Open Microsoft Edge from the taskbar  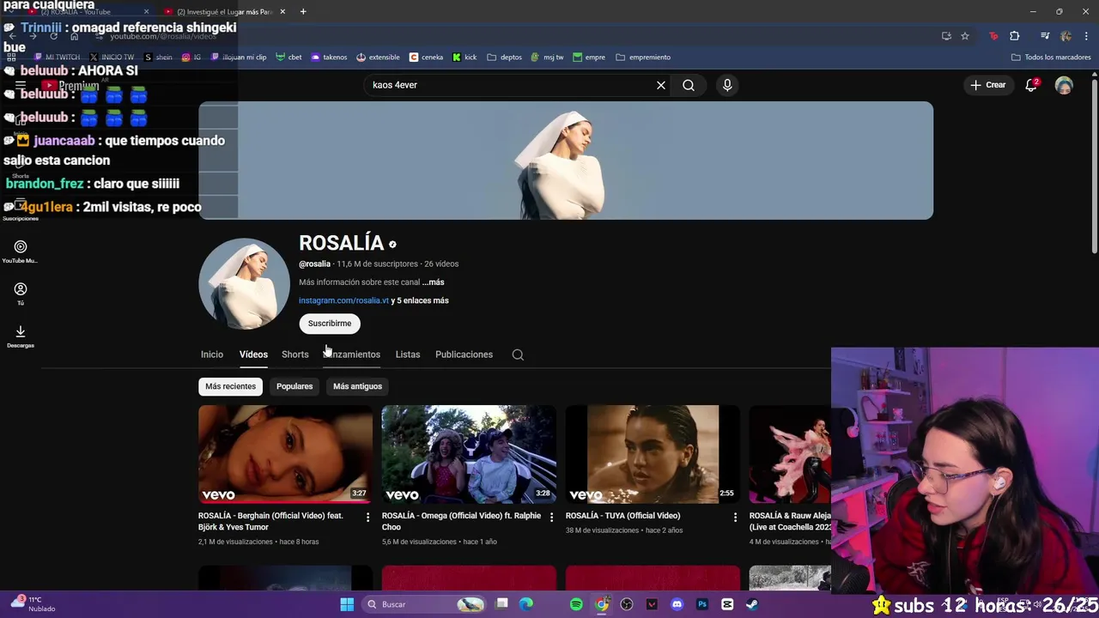tap(526, 604)
